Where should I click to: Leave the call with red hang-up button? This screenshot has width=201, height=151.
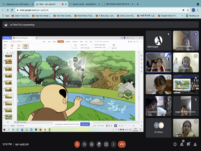(122, 144)
